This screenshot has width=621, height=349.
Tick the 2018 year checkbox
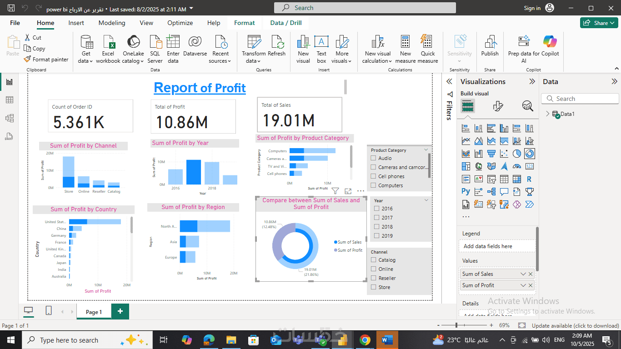pyautogui.click(x=376, y=227)
